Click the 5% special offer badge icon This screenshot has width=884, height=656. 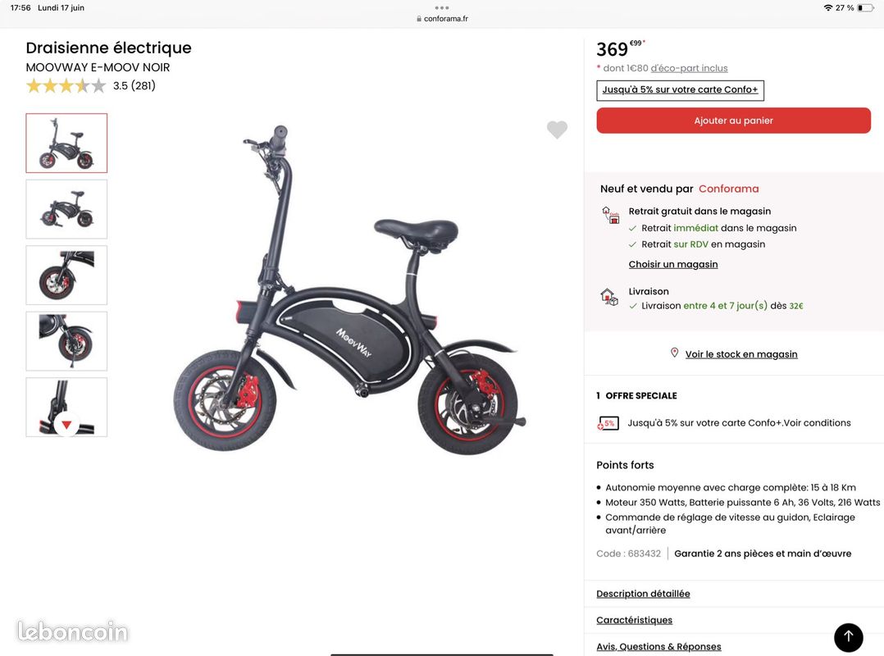pyautogui.click(x=608, y=422)
